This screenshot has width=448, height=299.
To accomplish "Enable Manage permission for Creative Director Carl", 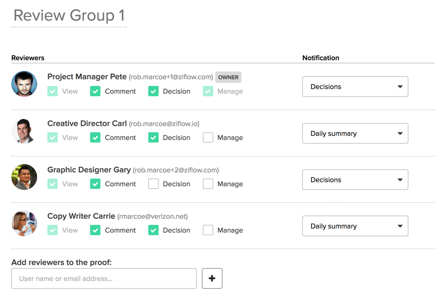I will tap(208, 137).
